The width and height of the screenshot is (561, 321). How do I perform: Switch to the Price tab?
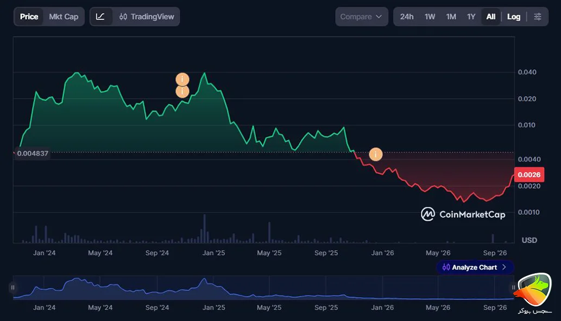29,17
